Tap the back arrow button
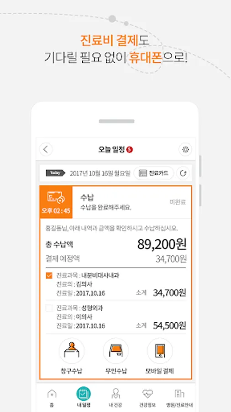 pyautogui.click(x=46, y=150)
